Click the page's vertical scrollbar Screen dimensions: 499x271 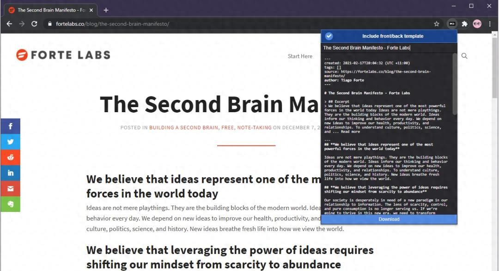[x=494, y=68]
